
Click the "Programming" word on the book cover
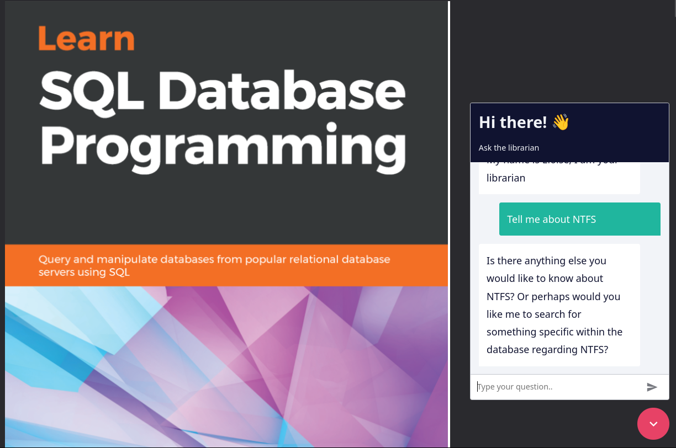coord(222,145)
